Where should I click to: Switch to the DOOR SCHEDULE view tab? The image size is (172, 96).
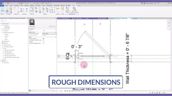[102, 18]
